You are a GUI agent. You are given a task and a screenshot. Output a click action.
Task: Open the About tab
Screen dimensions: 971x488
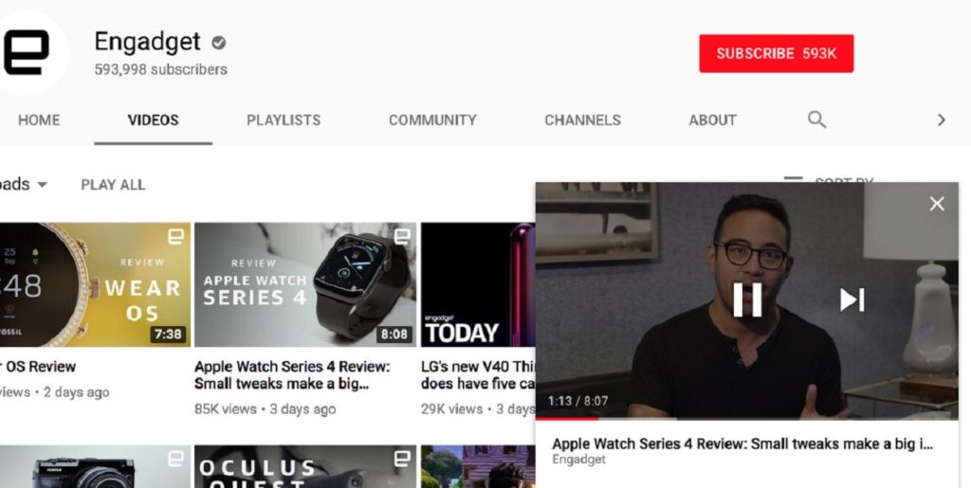[712, 120]
